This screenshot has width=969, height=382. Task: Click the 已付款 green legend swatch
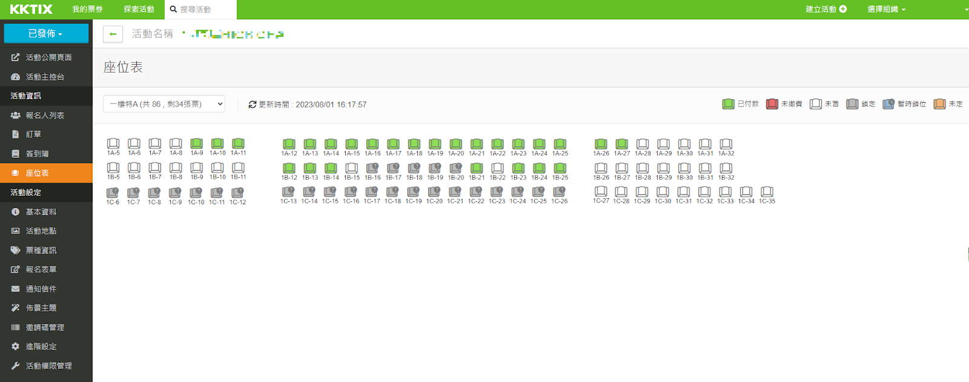tap(729, 104)
